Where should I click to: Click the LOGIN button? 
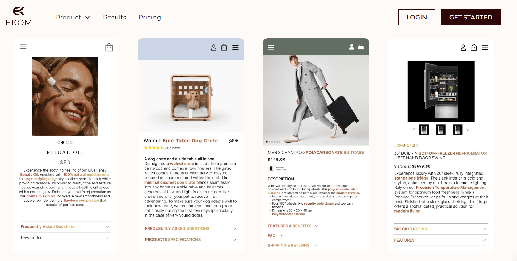click(x=417, y=17)
